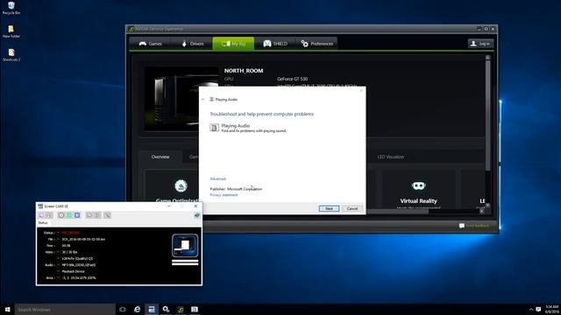Click the first purple icon in Screen CAM toolbar
Screen dimensions: 561x315
tap(41, 215)
